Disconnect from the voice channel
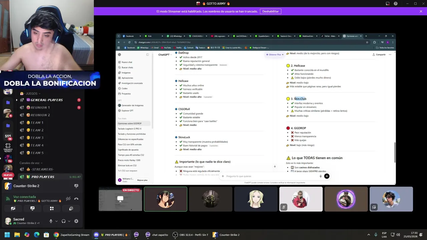Image resolution: width=427 pixels, height=240 pixels. pyautogui.click(x=76, y=199)
